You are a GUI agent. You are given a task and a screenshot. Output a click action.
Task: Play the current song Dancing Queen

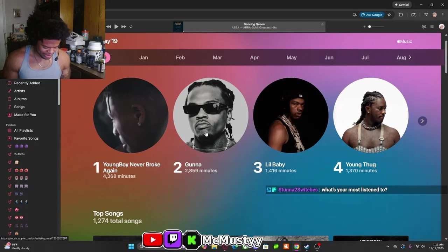[116, 27]
